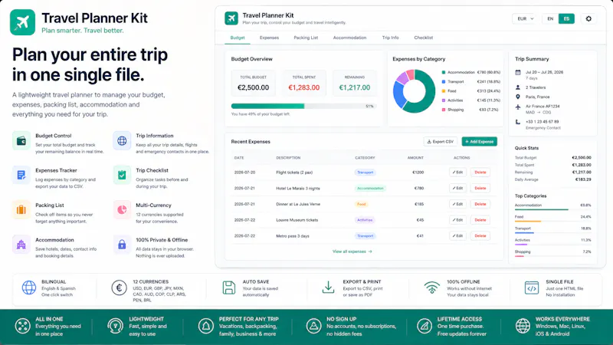Delete the Flight tickets (2 pax) expense

(480, 172)
